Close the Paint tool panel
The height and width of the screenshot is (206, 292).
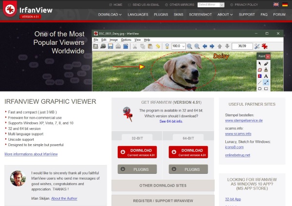coord(268,56)
